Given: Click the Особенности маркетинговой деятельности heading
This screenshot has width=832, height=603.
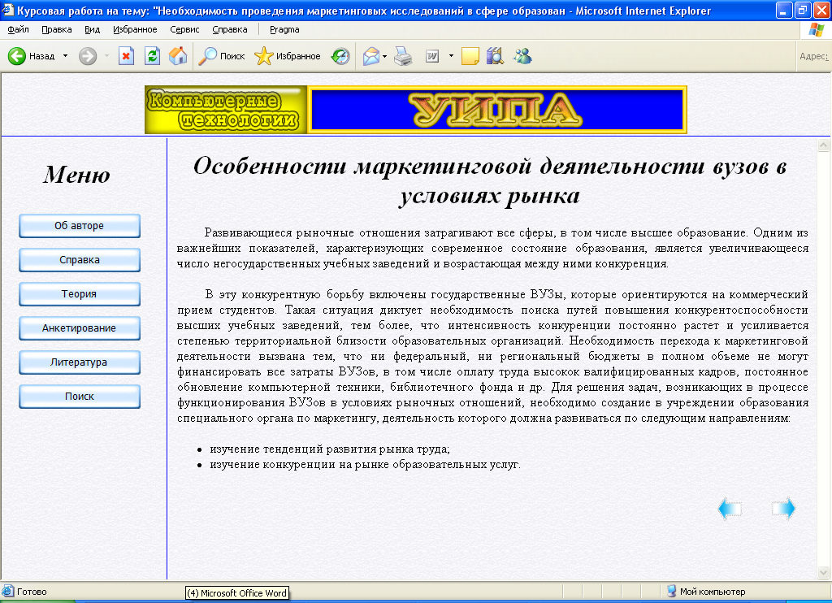Looking at the screenshot, I should (x=489, y=180).
